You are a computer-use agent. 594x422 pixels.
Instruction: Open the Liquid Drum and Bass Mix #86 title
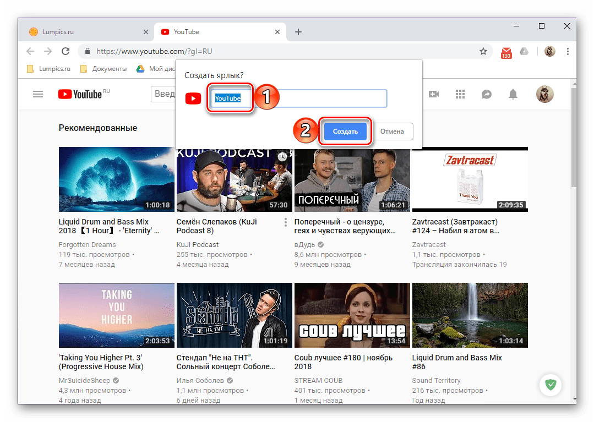tap(457, 362)
